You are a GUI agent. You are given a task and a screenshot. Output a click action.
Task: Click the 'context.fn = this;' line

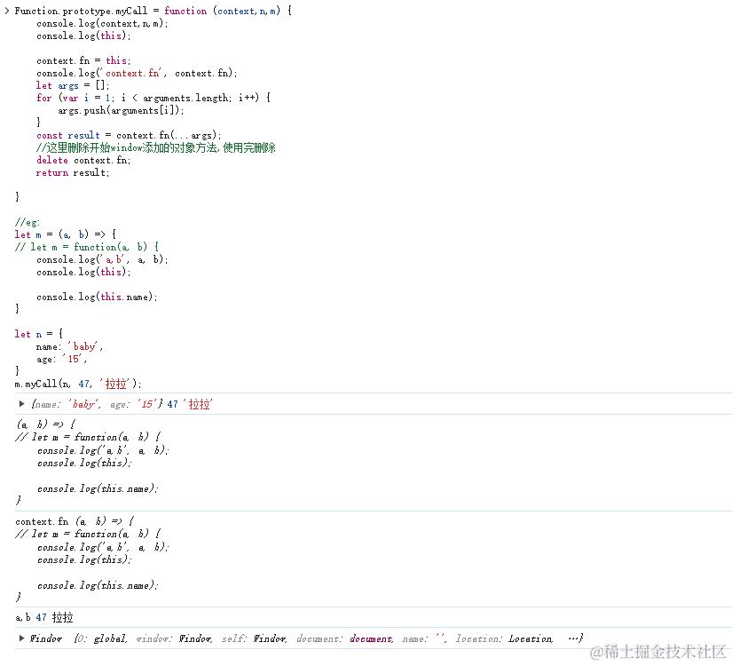pos(83,60)
